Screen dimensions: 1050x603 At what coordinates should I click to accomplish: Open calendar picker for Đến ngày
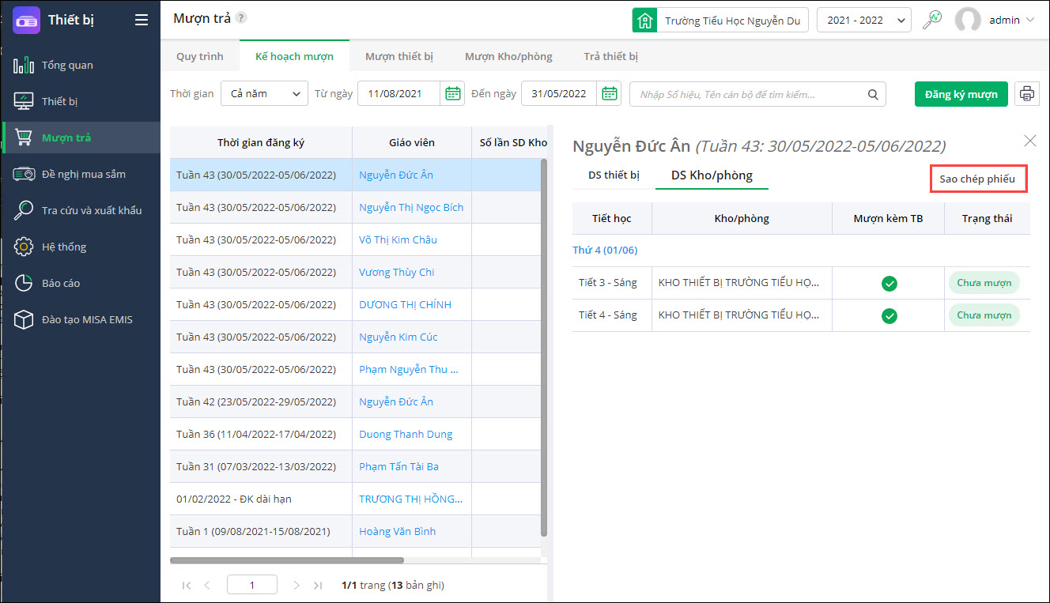610,93
